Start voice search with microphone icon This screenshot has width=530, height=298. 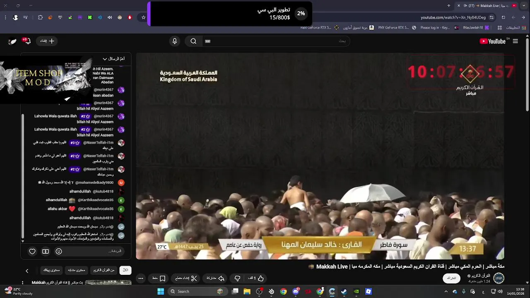175,41
